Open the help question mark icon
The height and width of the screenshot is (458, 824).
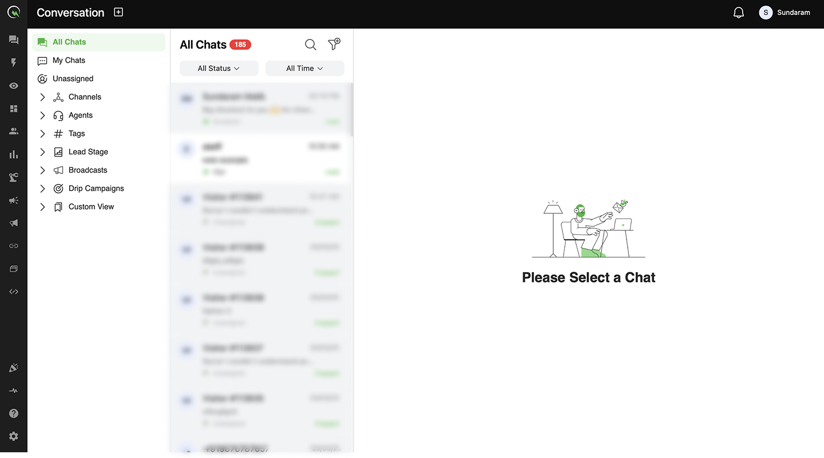14,413
